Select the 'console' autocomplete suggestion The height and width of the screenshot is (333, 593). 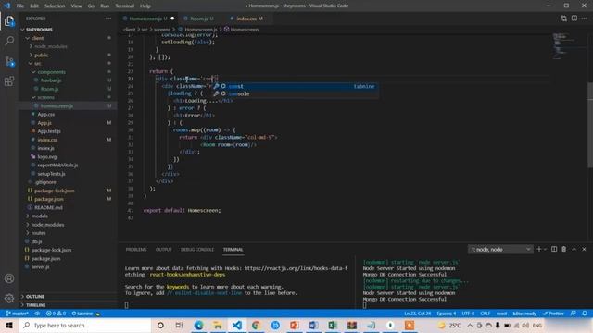[296, 93]
